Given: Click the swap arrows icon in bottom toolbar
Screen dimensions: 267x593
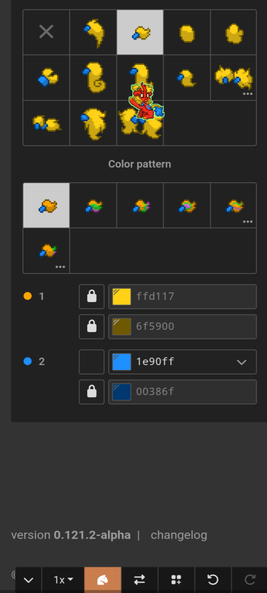Looking at the screenshot, I should point(139,580).
